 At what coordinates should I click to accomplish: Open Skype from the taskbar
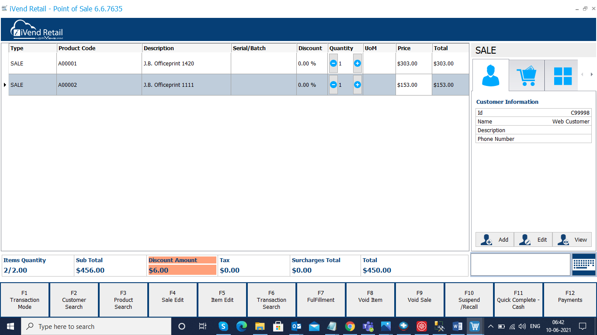pos(223,326)
